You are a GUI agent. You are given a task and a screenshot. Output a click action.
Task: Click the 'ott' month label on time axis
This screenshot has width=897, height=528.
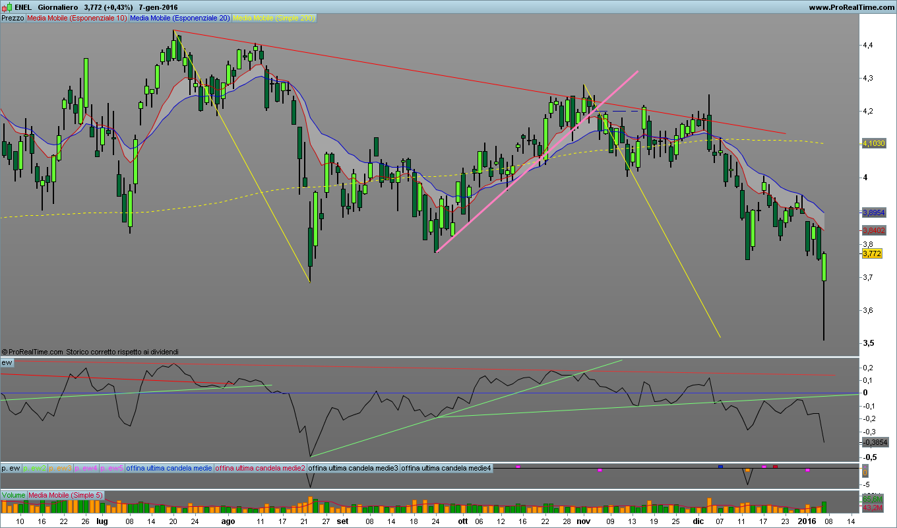pos(463,521)
